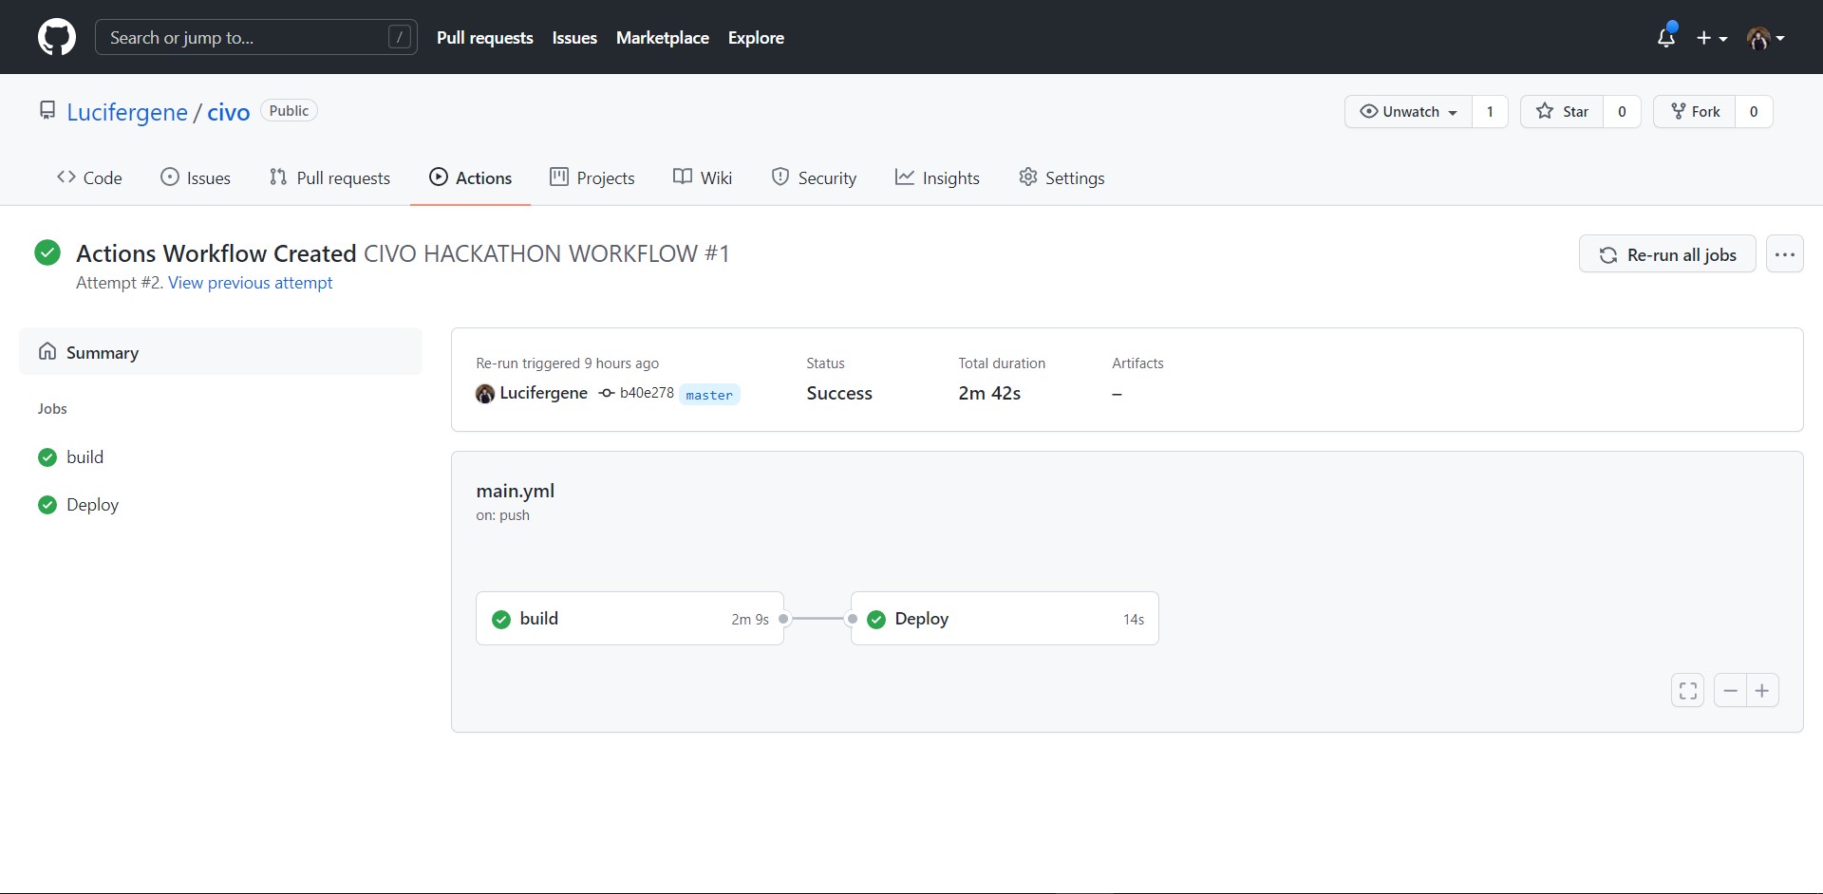
Task: Open the civo repository link
Action: (x=229, y=112)
